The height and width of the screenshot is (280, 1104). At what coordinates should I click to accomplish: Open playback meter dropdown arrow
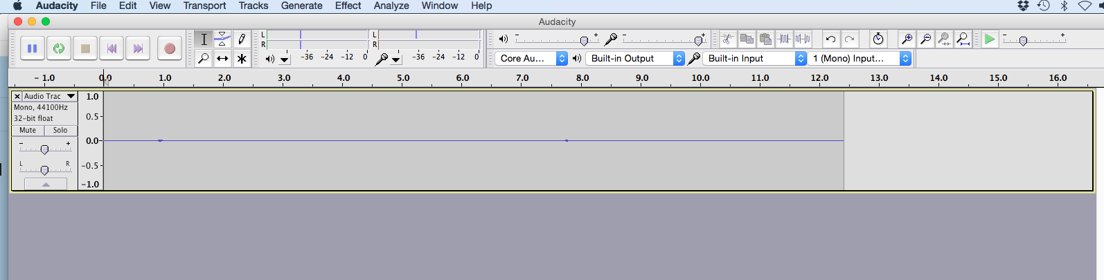click(x=285, y=60)
